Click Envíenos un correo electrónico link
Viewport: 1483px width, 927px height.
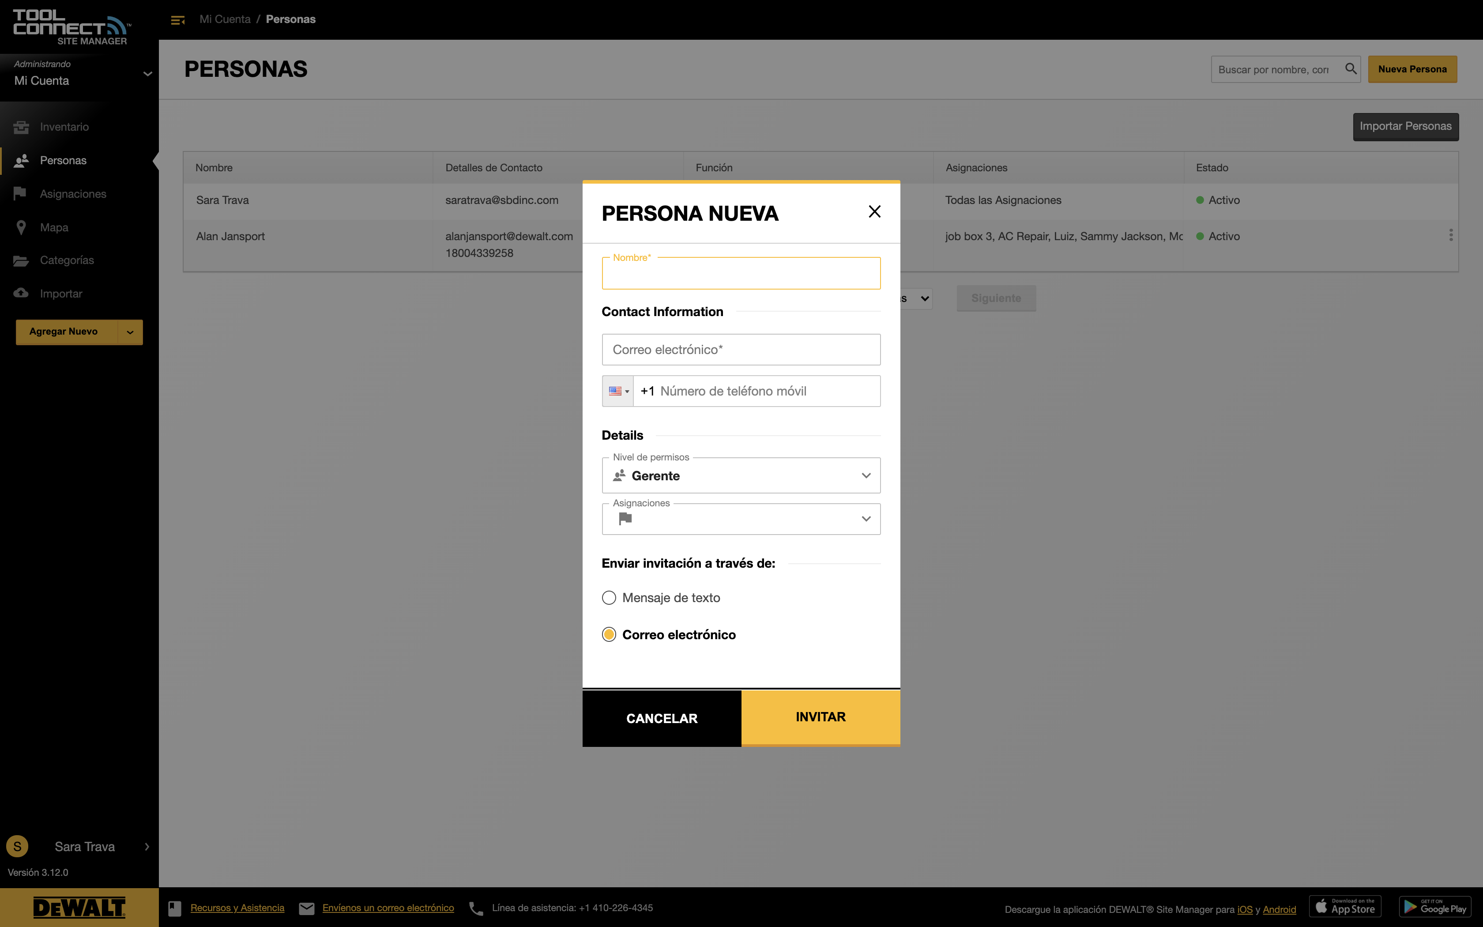click(388, 908)
